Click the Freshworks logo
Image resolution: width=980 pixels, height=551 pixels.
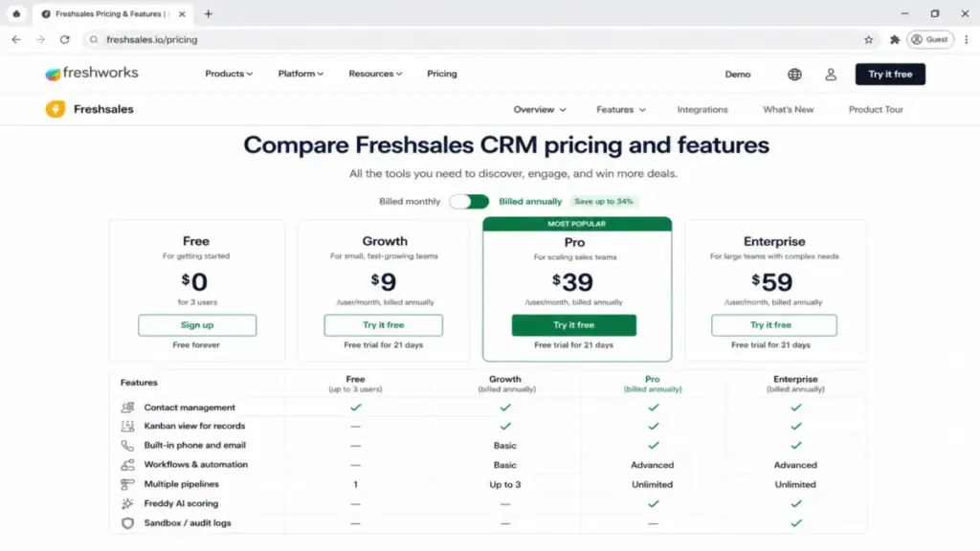tap(92, 73)
